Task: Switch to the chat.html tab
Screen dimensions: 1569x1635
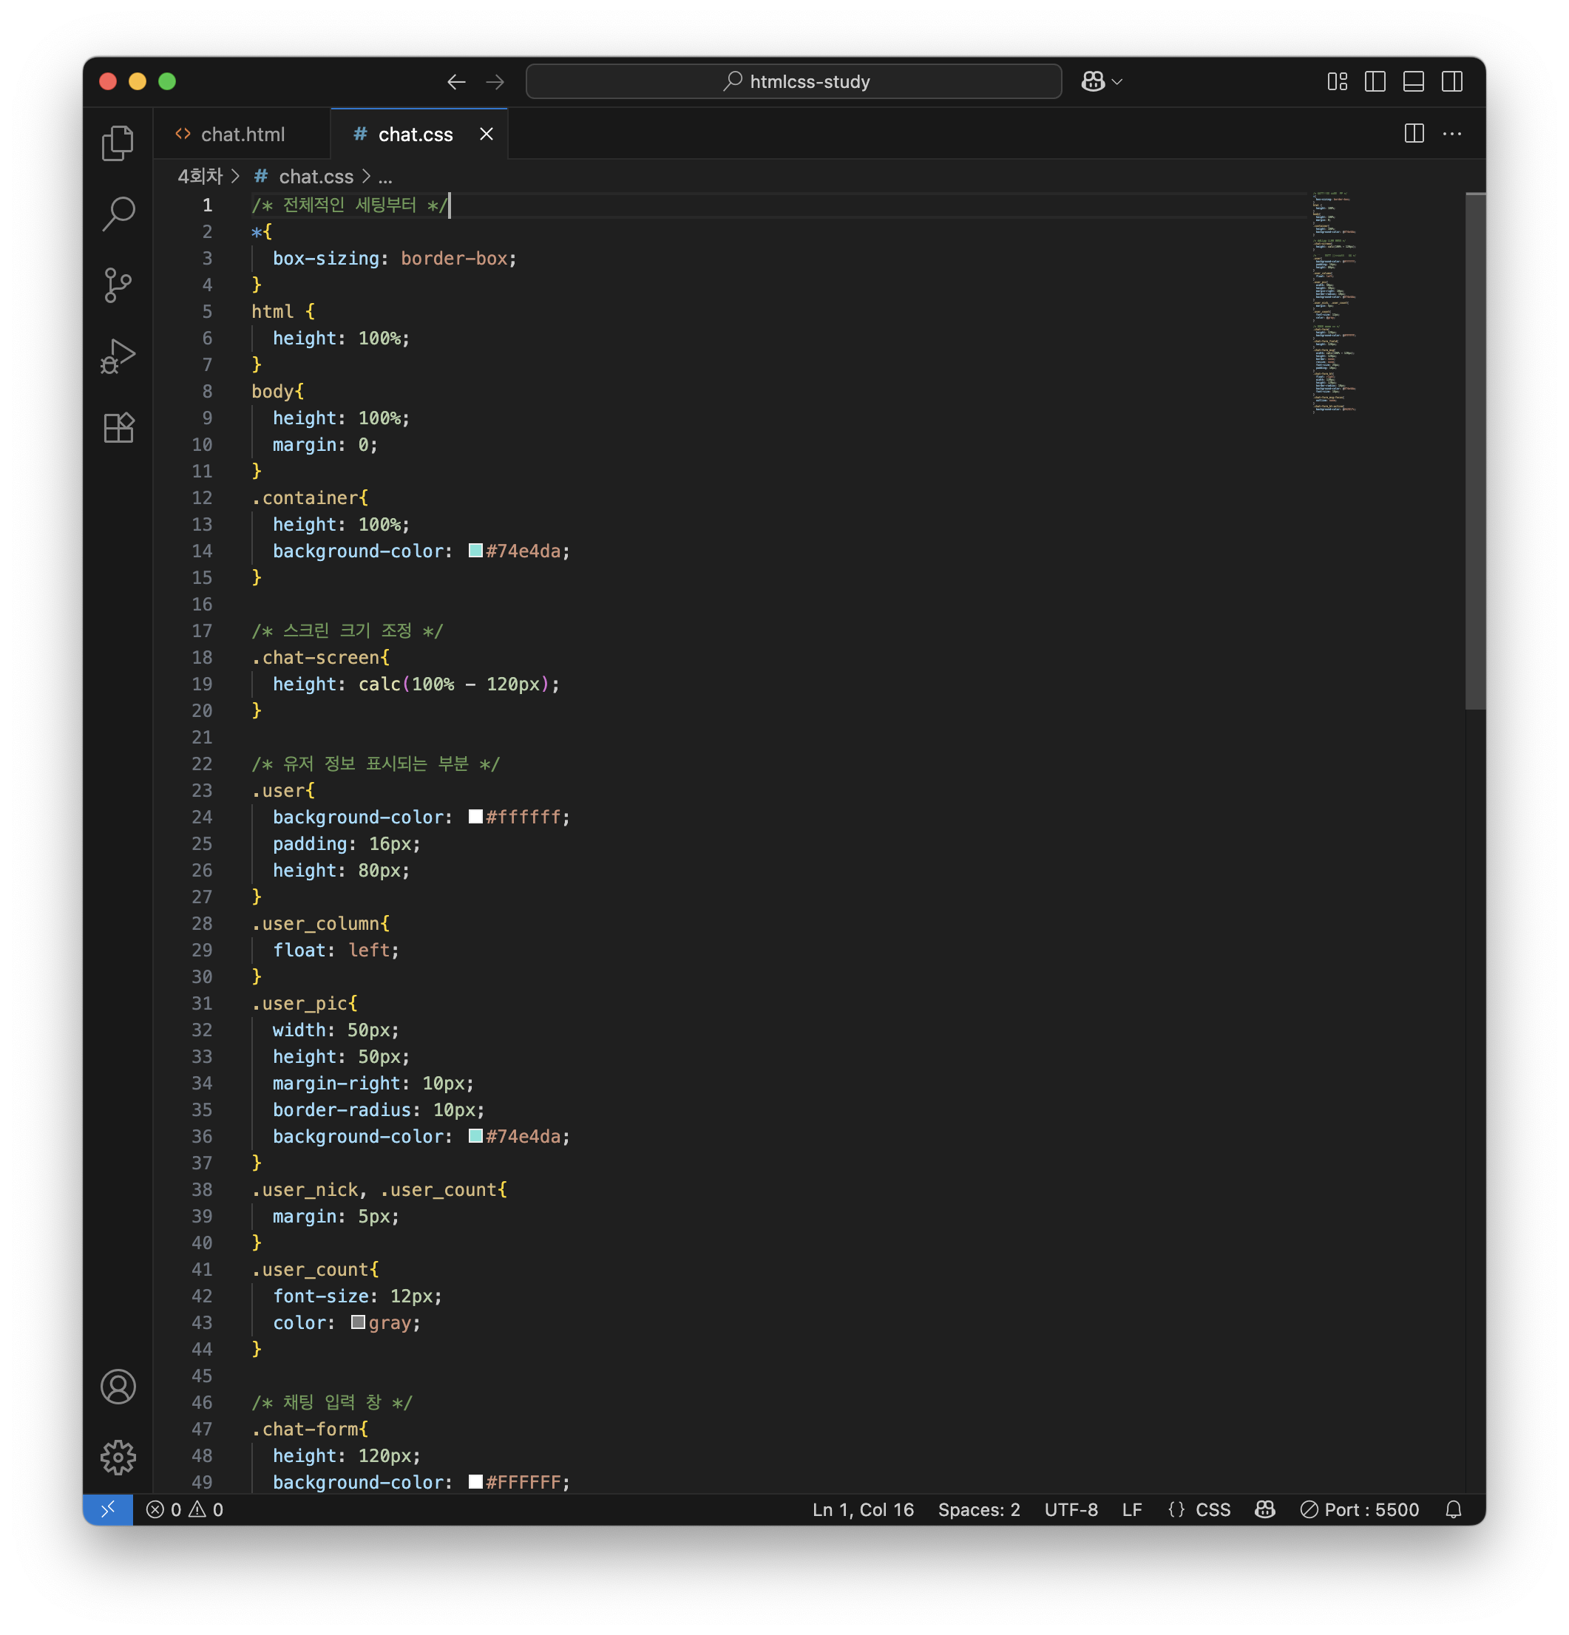Action: [x=242, y=135]
